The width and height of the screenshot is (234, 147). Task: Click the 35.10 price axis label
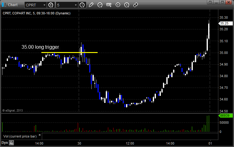pyautogui.click(x=224, y=41)
